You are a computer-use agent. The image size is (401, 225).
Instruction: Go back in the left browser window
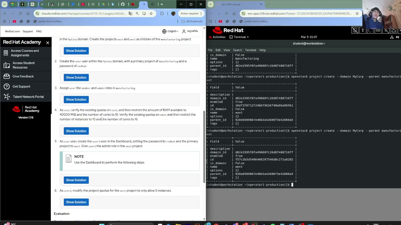5,13
